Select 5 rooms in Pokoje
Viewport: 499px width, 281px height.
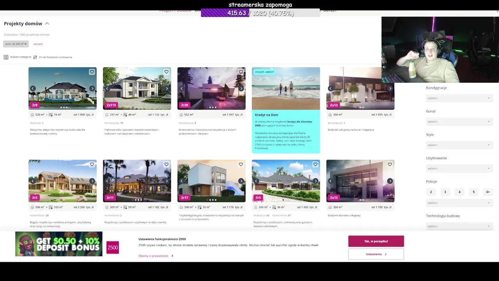474,192
